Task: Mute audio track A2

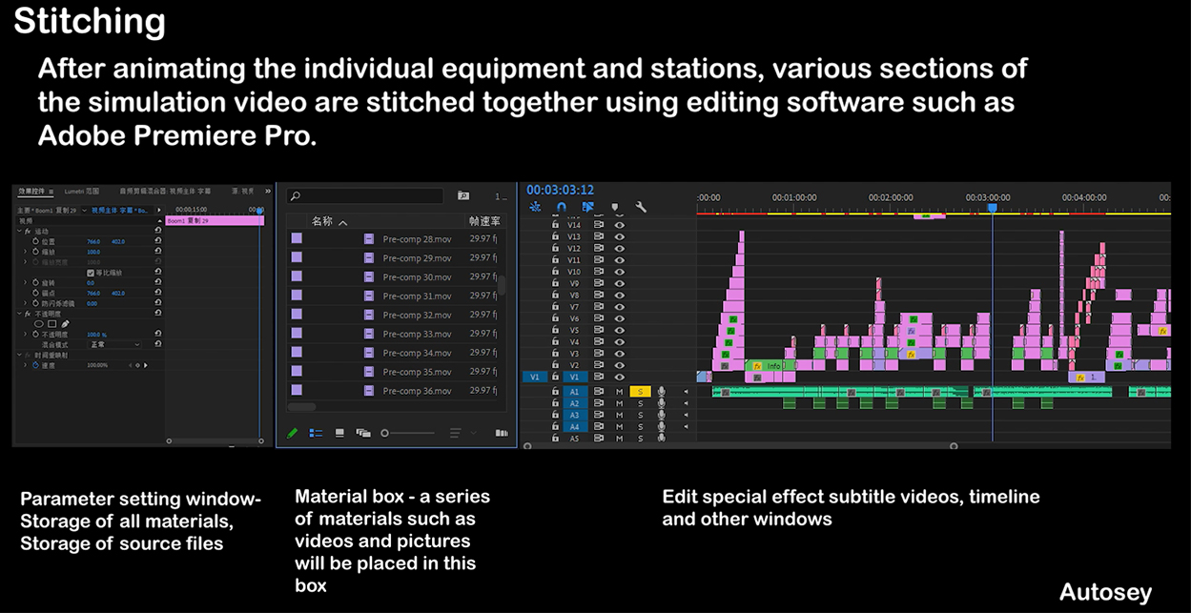Action: 620,403
